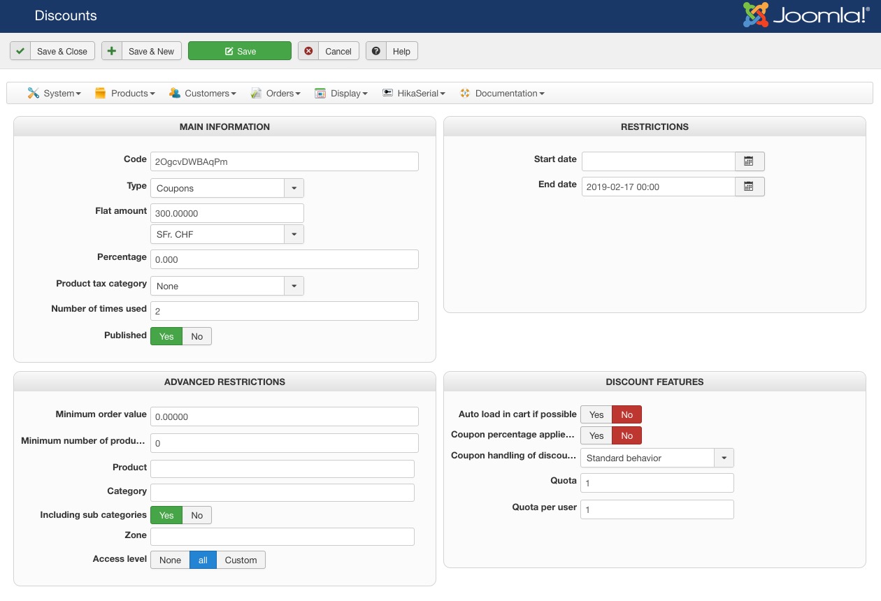Screen dimensions: 881x601
Task: Click the Help question mark icon
Action: point(376,51)
